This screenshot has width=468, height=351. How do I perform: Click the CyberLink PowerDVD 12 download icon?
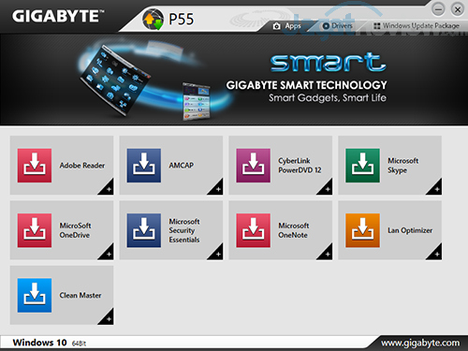254,166
